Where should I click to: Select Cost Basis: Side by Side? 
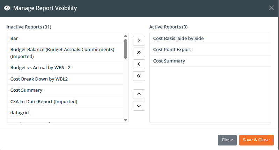(210, 39)
